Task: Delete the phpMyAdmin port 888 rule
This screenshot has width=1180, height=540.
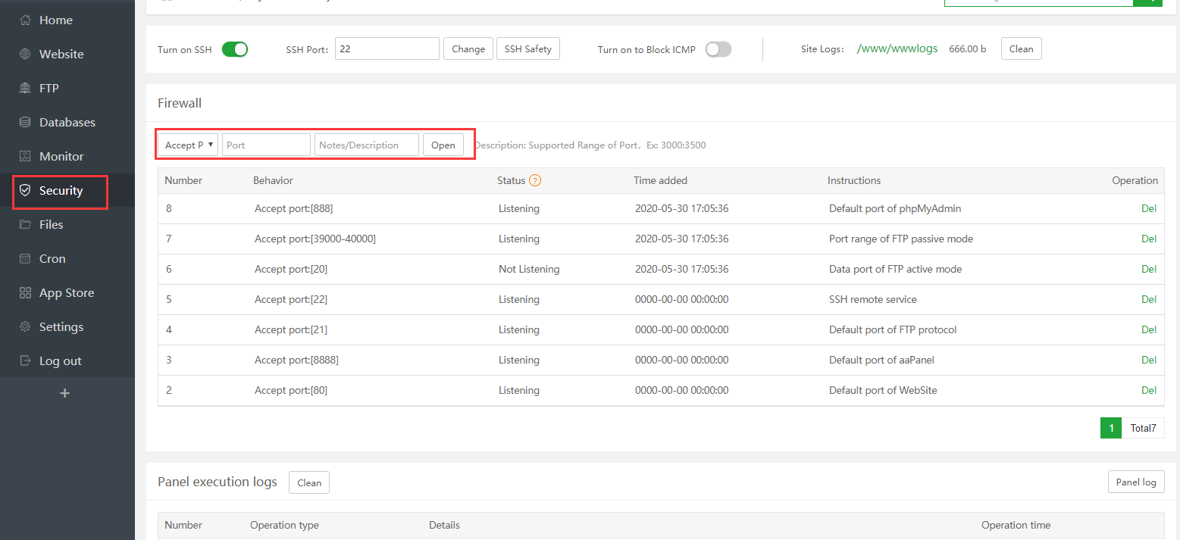Action: pyautogui.click(x=1148, y=208)
